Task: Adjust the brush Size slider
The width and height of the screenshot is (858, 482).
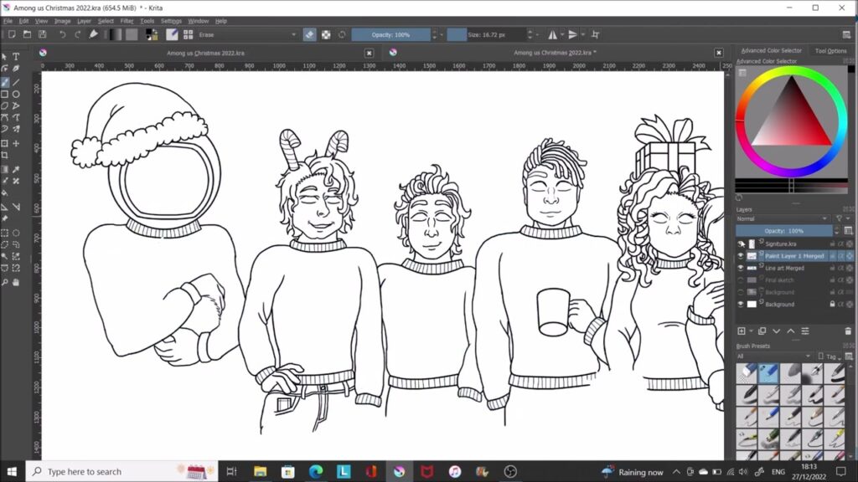Action: pyautogui.click(x=486, y=34)
